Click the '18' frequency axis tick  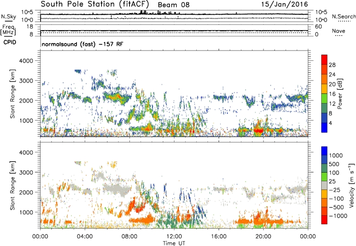(x=30, y=27)
